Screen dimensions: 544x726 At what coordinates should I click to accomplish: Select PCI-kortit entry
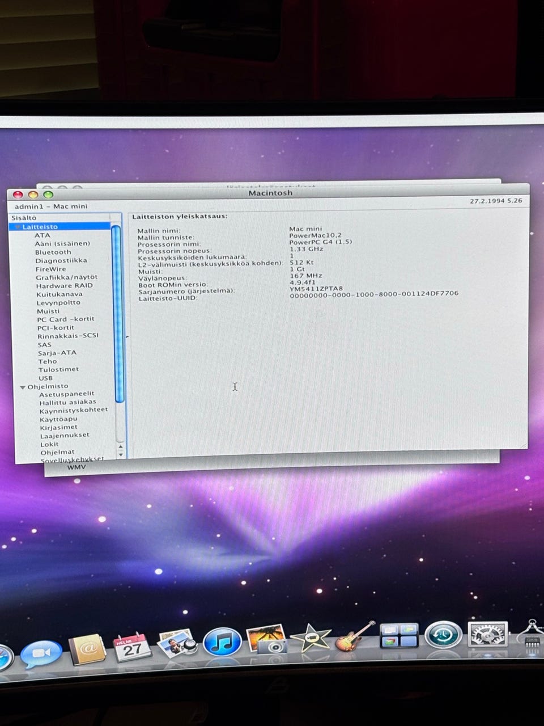pos(56,327)
